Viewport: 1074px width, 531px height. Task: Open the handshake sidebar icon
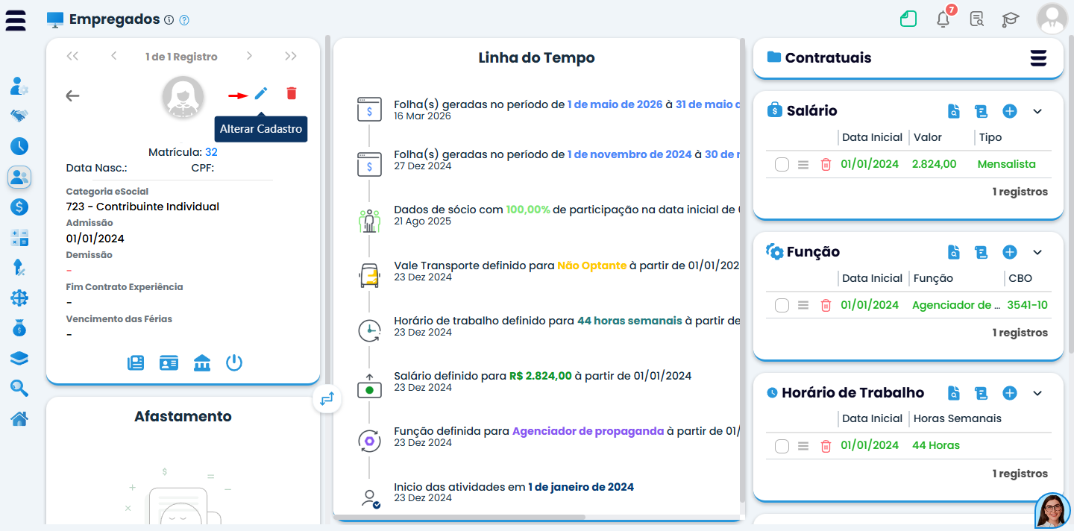pos(19,116)
